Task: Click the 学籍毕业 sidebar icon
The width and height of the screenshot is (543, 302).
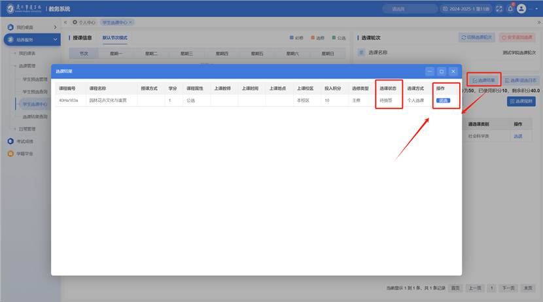Action: tap(10, 154)
